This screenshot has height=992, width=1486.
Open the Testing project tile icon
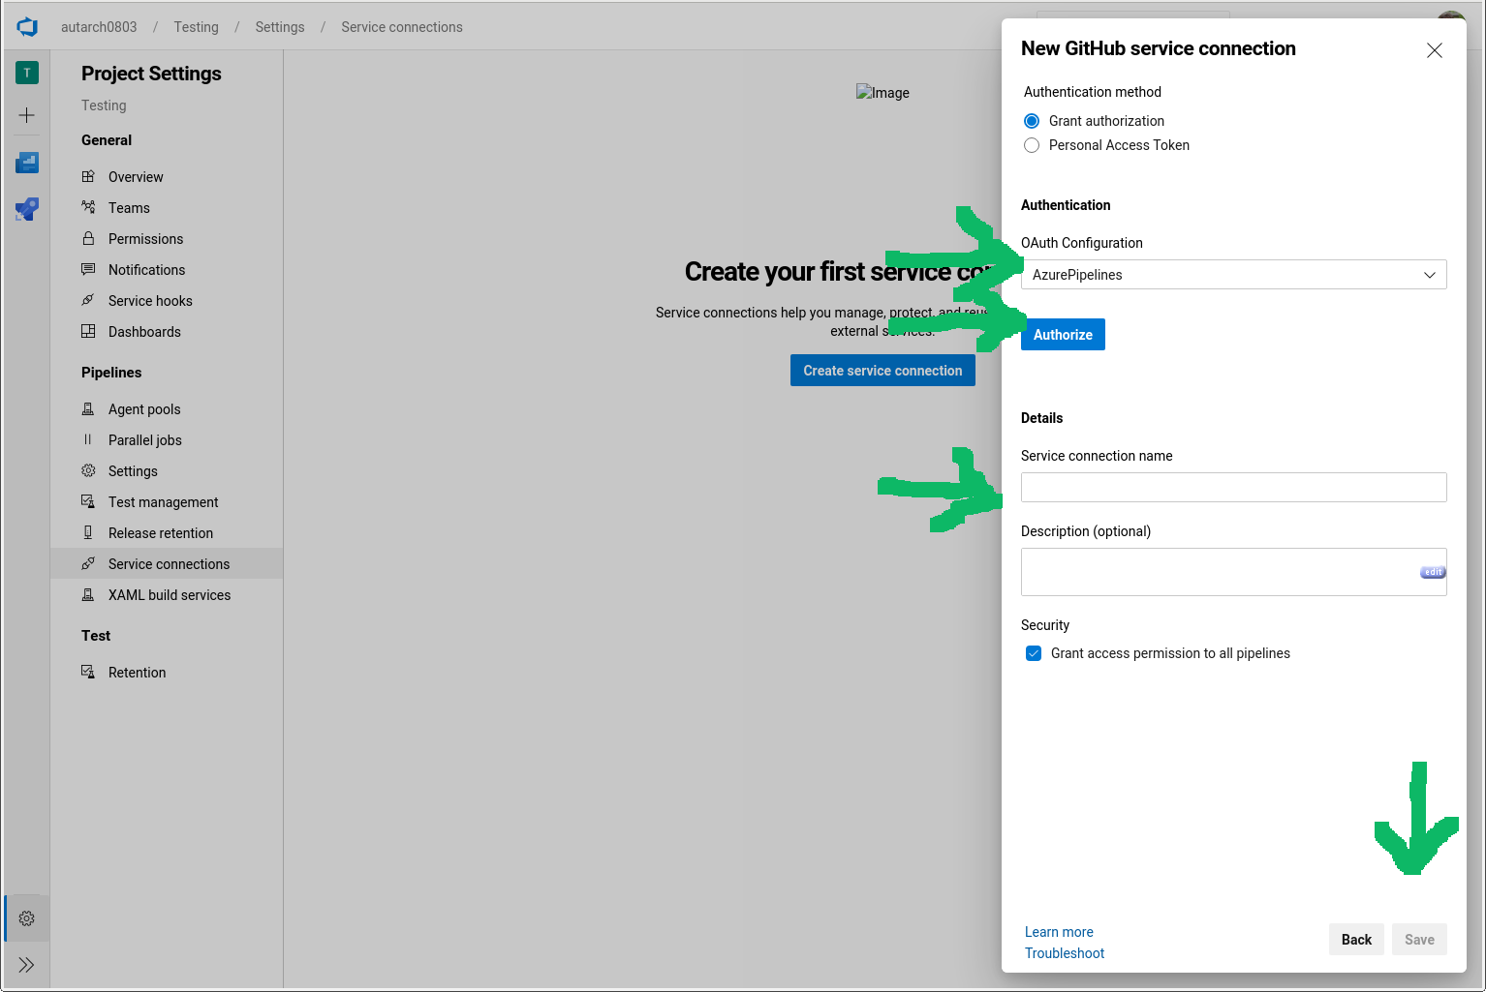pyautogui.click(x=27, y=73)
